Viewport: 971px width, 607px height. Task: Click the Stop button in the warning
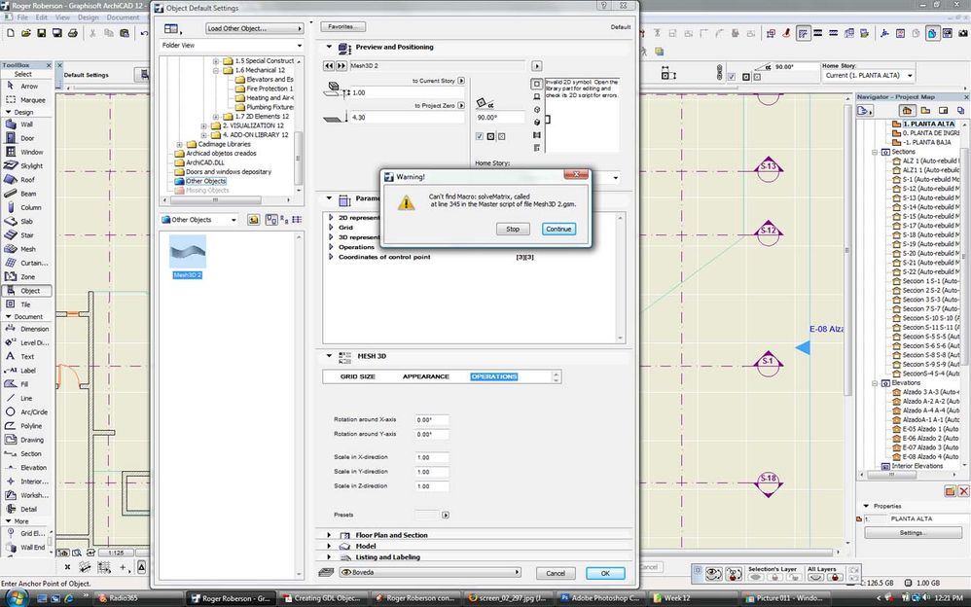[512, 229]
